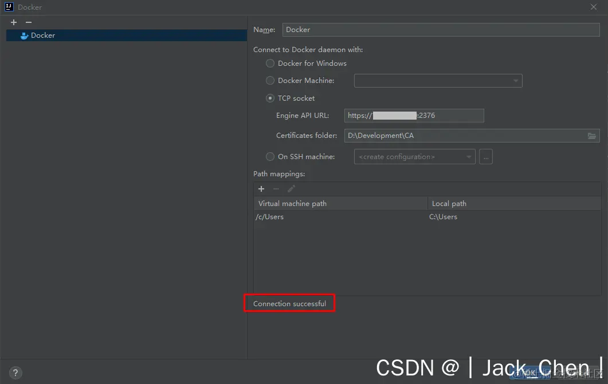The width and height of the screenshot is (608, 384).
Task: Sort by Virtual machine path column
Action: (x=341, y=204)
